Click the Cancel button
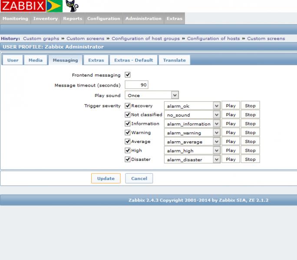The image size is (297, 260). (139, 178)
